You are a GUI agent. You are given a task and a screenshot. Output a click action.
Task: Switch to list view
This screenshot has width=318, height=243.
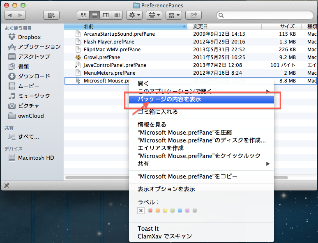(x=94, y=15)
